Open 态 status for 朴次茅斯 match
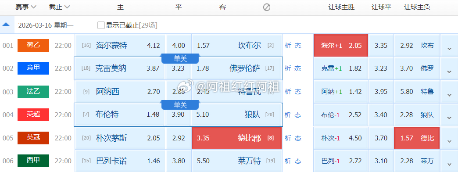 (x=297, y=138)
